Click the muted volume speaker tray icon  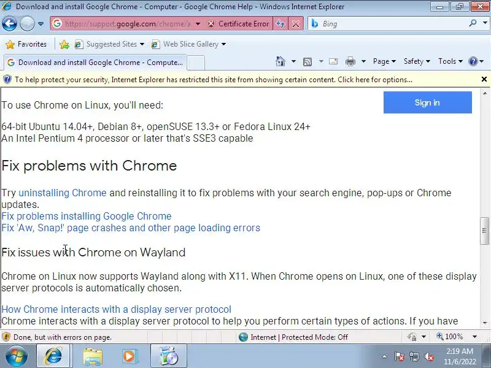(429, 356)
